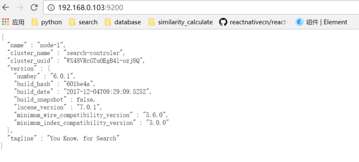Click the Element logo bookmark icon
Image resolution: width=359 pixels, height=162 pixels.
click(x=299, y=22)
